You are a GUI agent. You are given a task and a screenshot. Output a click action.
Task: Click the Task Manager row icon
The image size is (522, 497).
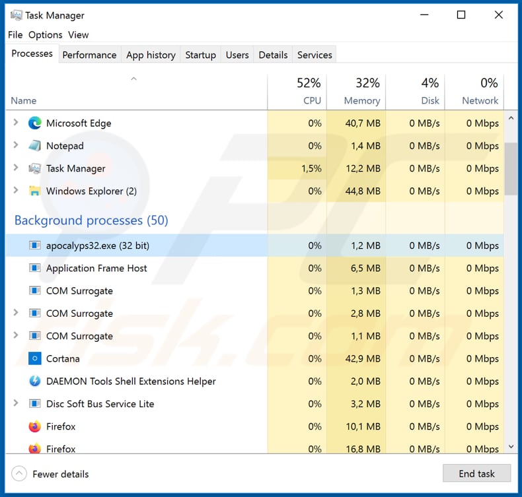pos(34,168)
